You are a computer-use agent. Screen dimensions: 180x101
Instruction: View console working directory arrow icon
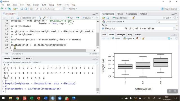tap(40, 62)
